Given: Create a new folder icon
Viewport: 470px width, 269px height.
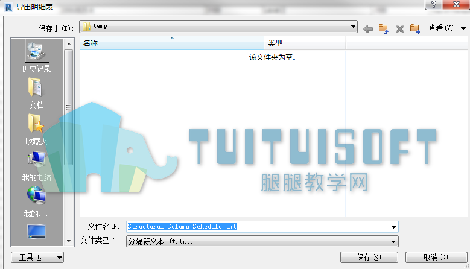Looking at the screenshot, I should tap(415, 28).
